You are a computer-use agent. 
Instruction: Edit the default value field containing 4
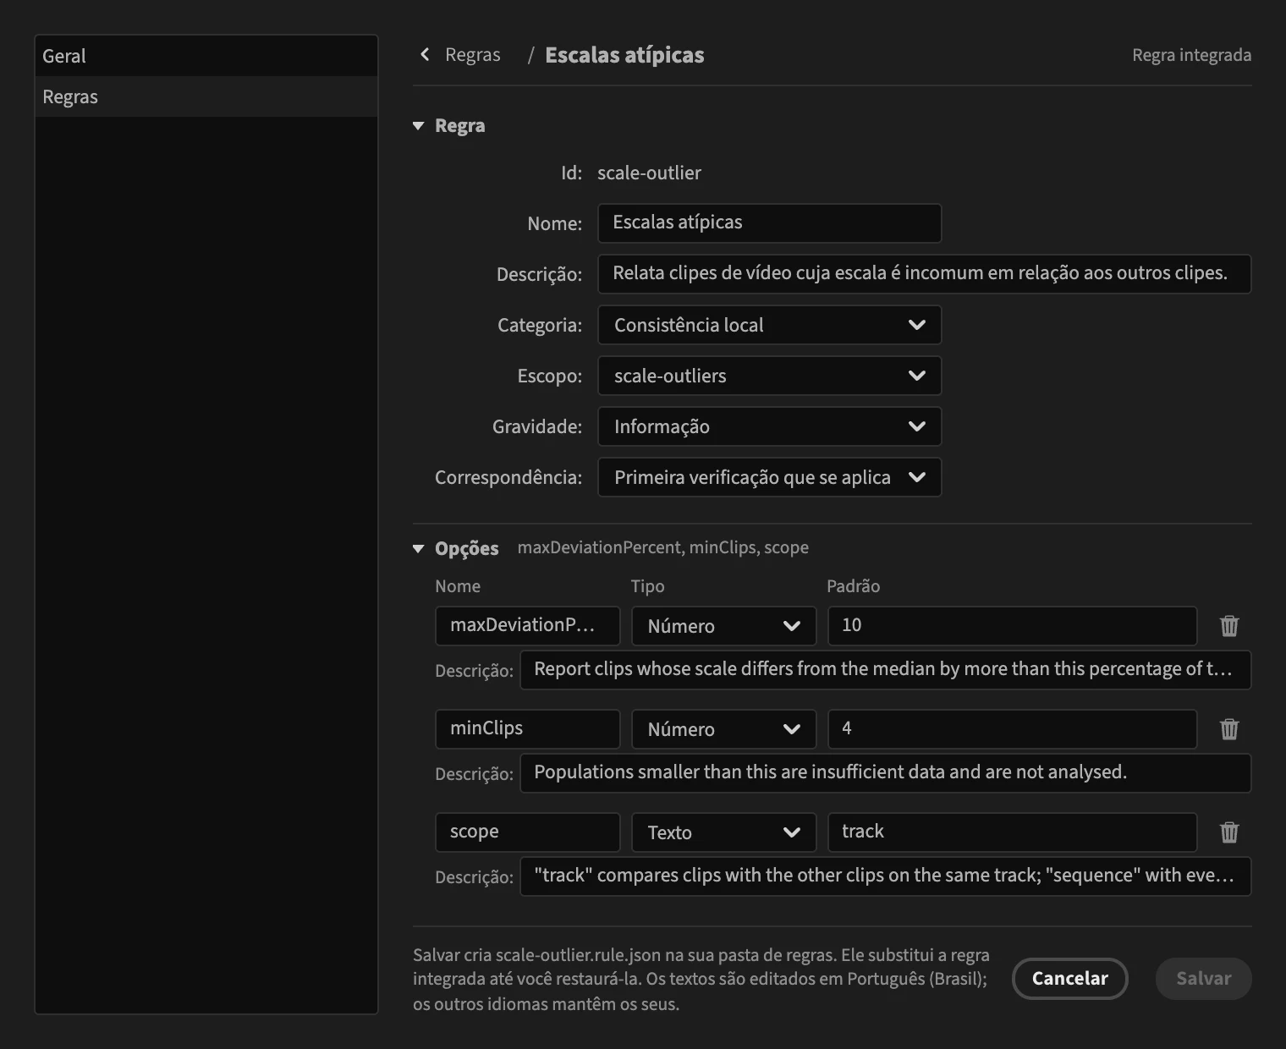click(1012, 729)
